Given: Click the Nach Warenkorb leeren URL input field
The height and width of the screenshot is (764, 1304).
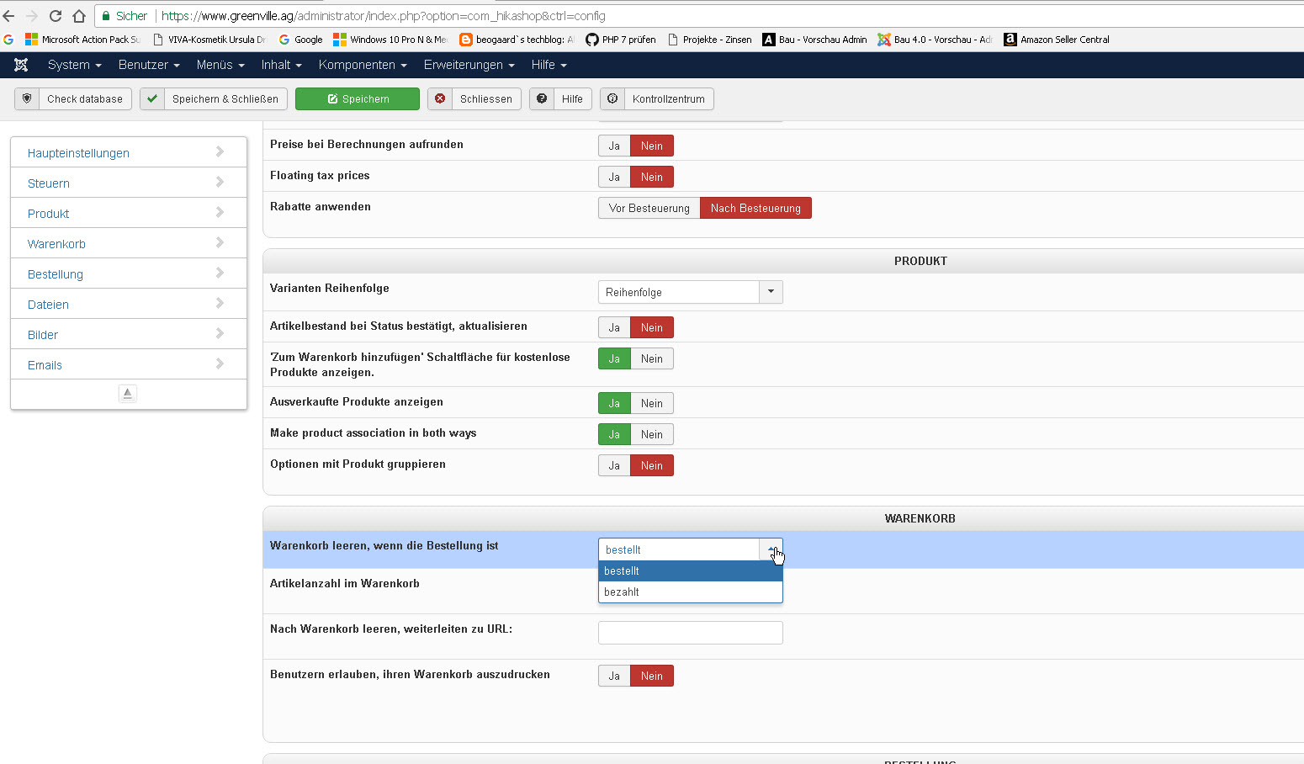Looking at the screenshot, I should point(691,633).
